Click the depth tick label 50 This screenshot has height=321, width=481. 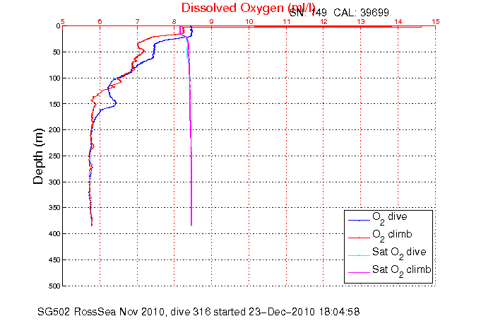click(x=57, y=52)
